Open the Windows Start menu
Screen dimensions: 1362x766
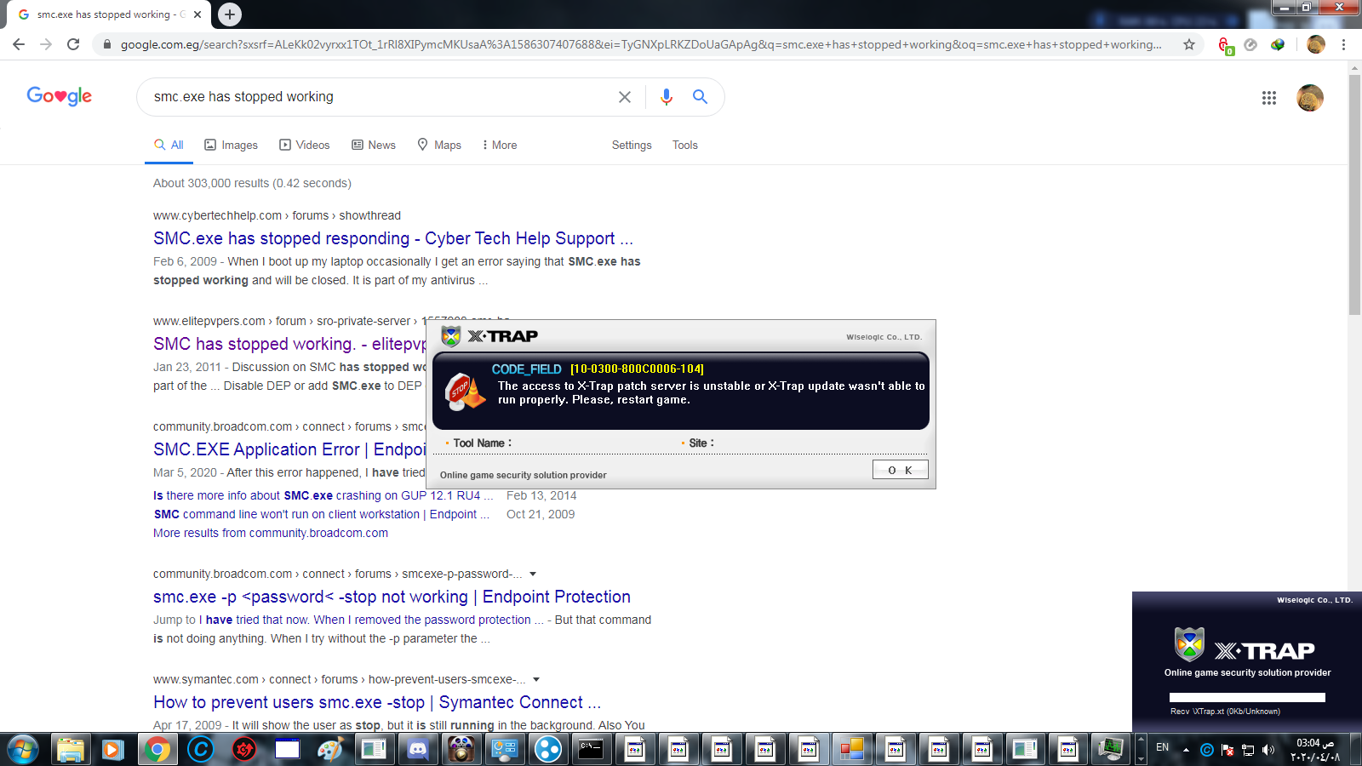(23, 750)
